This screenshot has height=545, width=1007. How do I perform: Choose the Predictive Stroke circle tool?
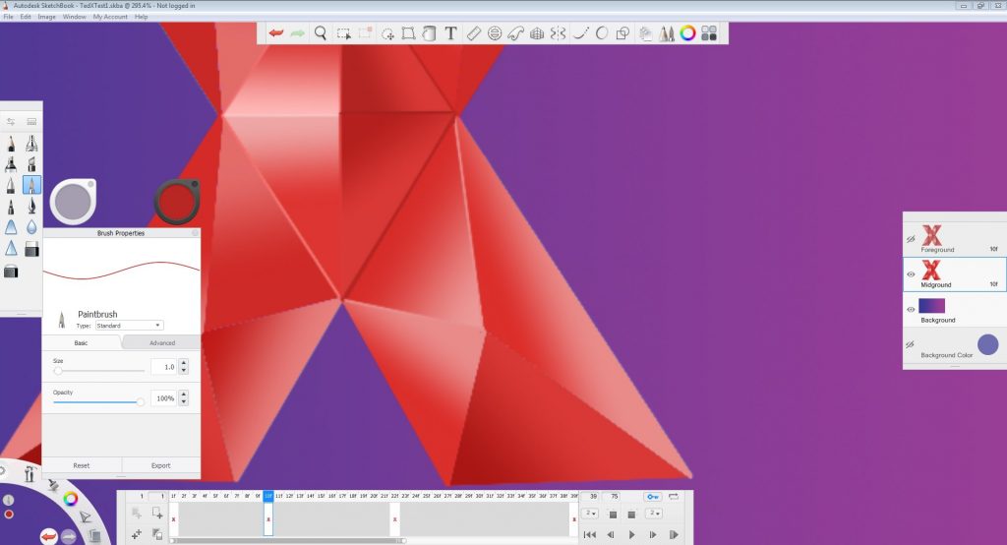(x=602, y=33)
